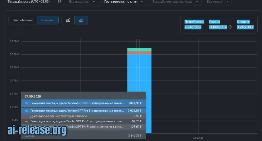Open the Все продукты dropdown
The width and height of the screenshot is (262, 141).
pyautogui.click(x=83, y=2)
